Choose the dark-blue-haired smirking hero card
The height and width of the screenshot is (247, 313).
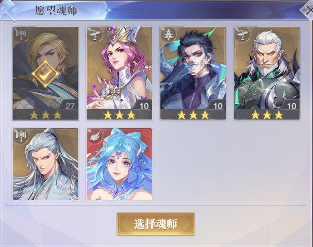click(193, 73)
